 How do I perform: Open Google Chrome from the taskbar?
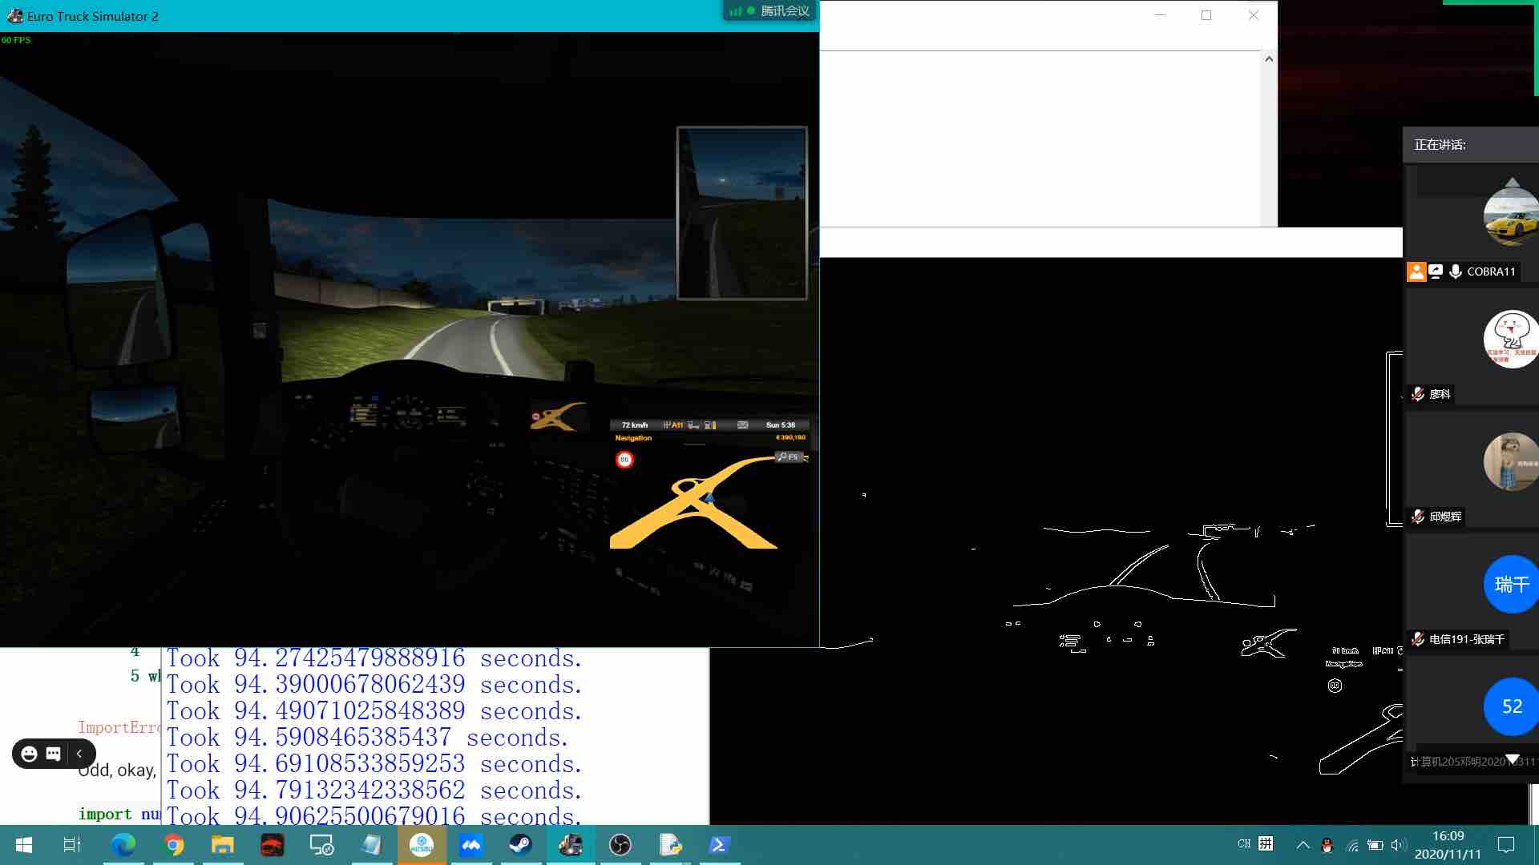(173, 845)
